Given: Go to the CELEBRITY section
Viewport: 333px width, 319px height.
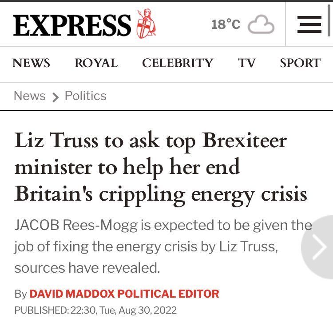Looking at the screenshot, I should [178, 63].
